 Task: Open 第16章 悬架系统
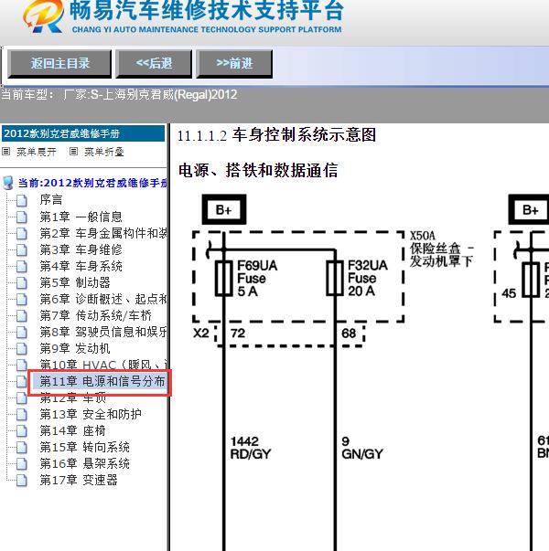point(84,463)
